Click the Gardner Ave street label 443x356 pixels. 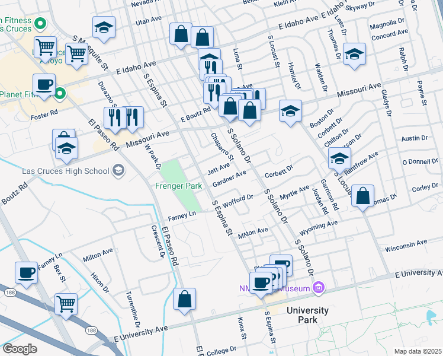[229, 179]
